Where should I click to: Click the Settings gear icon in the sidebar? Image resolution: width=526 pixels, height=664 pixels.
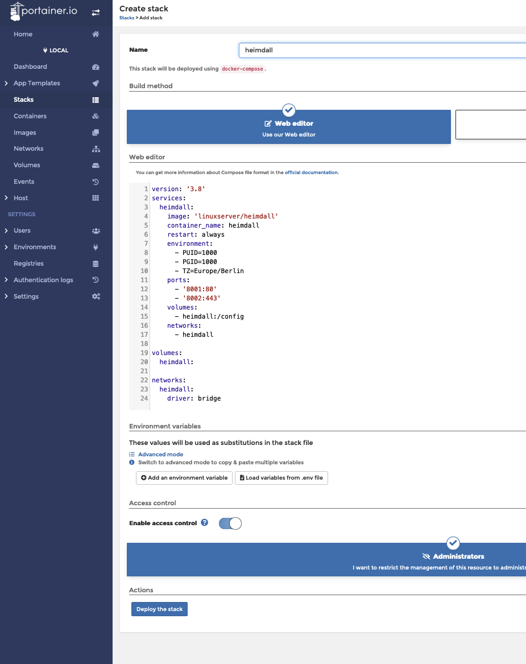[96, 296]
